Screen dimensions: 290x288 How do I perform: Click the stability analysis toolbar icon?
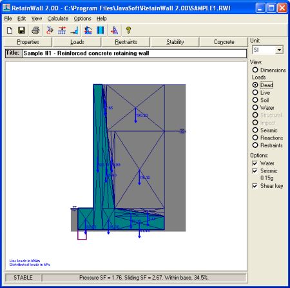(88, 30)
